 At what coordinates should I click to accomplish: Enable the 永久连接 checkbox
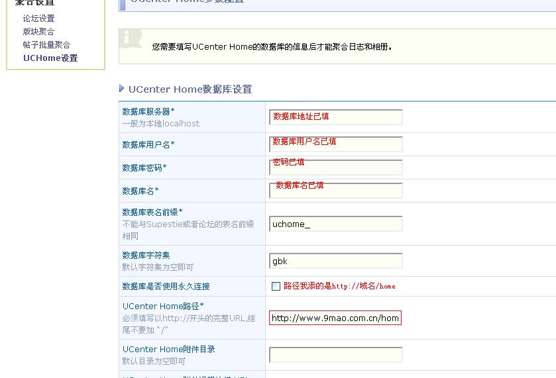pyautogui.click(x=276, y=286)
